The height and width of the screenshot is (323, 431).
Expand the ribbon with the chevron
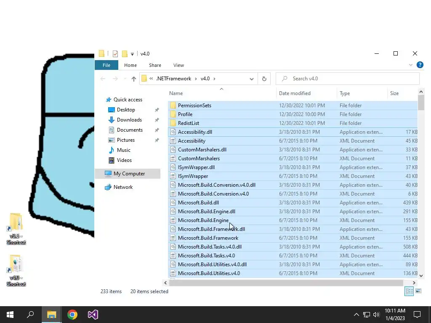411,65
